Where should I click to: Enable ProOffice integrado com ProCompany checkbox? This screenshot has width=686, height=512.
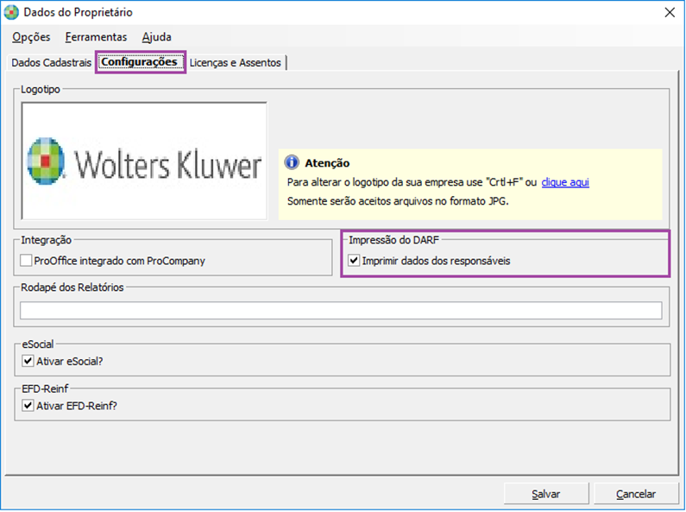[x=26, y=261]
